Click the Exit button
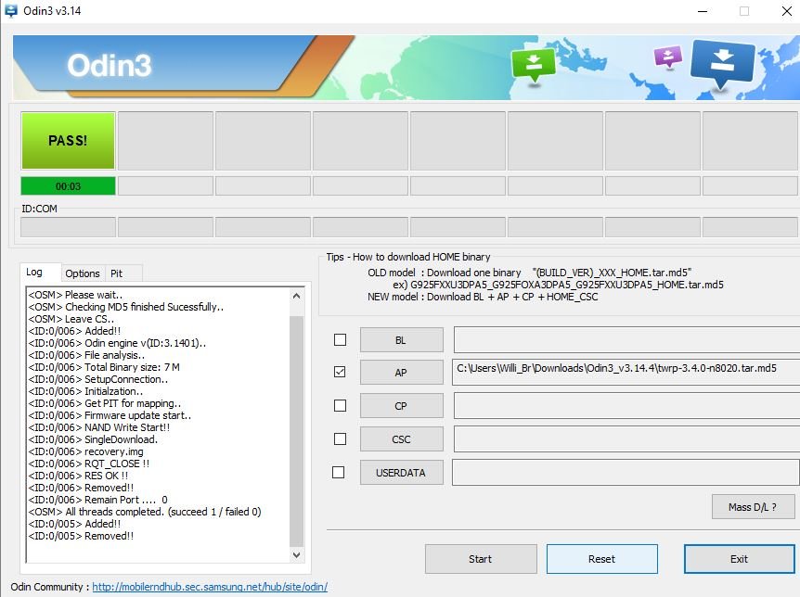 pyautogui.click(x=739, y=559)
